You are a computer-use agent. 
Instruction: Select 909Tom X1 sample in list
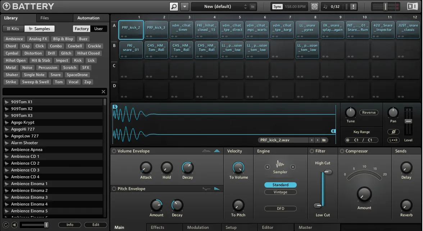click(x=53, y=102)
